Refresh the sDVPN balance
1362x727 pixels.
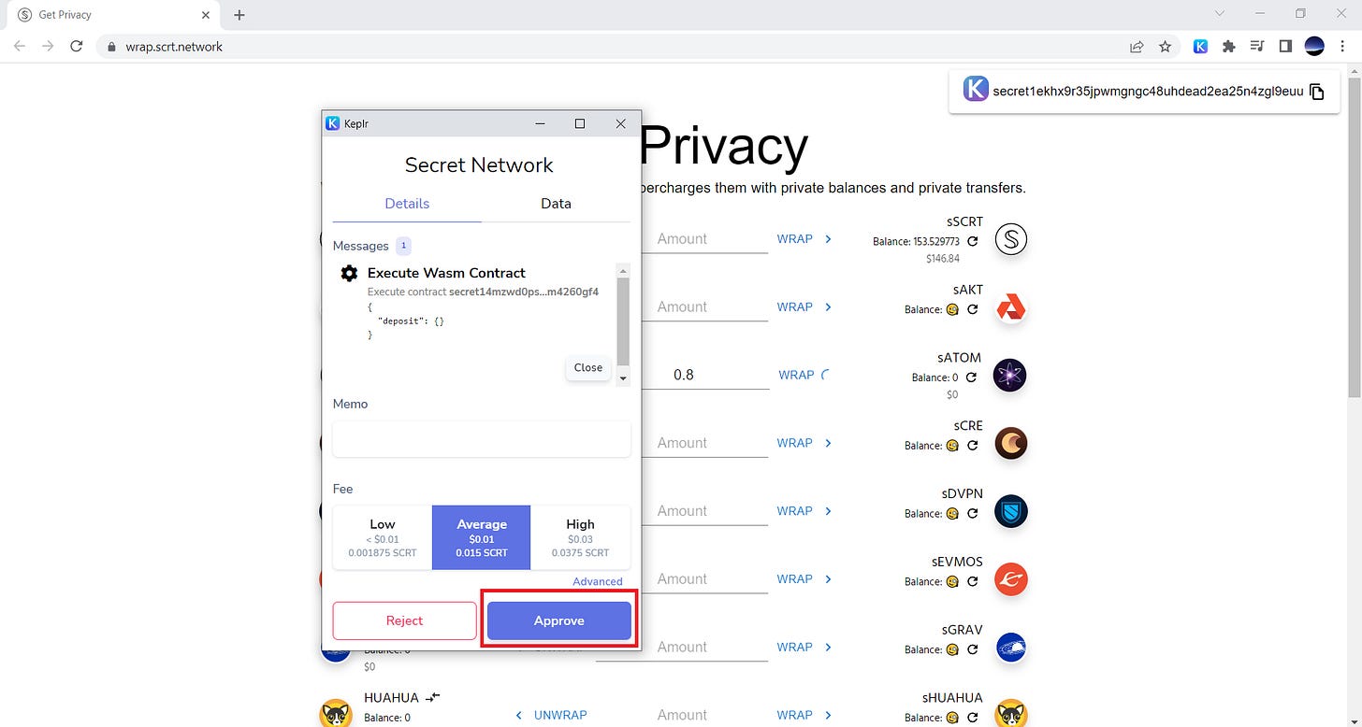(x=973, y=513)
